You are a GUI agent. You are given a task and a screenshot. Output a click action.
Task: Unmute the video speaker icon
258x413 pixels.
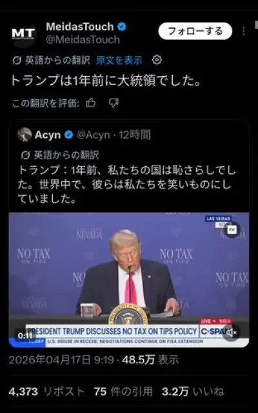(231, 333)
